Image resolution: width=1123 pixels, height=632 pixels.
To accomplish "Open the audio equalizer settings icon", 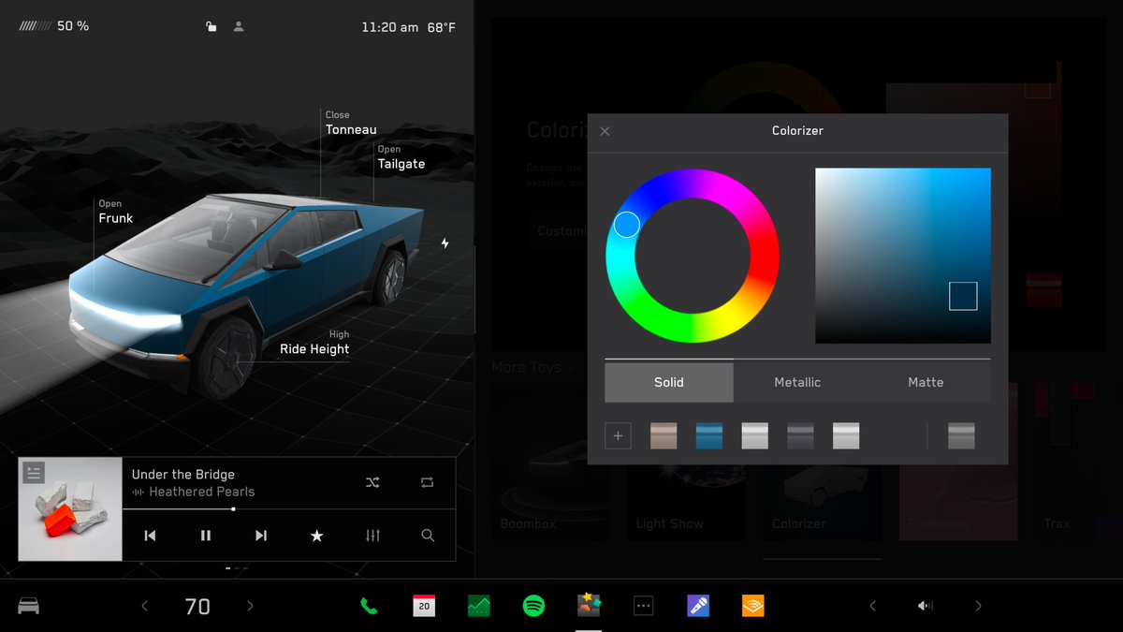I will click(372, 536).
